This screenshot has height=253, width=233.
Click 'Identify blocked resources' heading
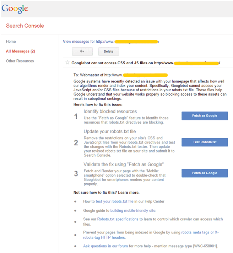[x=110, y=111]
